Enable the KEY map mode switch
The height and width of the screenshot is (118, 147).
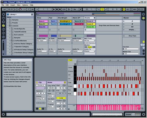(128, 9)
